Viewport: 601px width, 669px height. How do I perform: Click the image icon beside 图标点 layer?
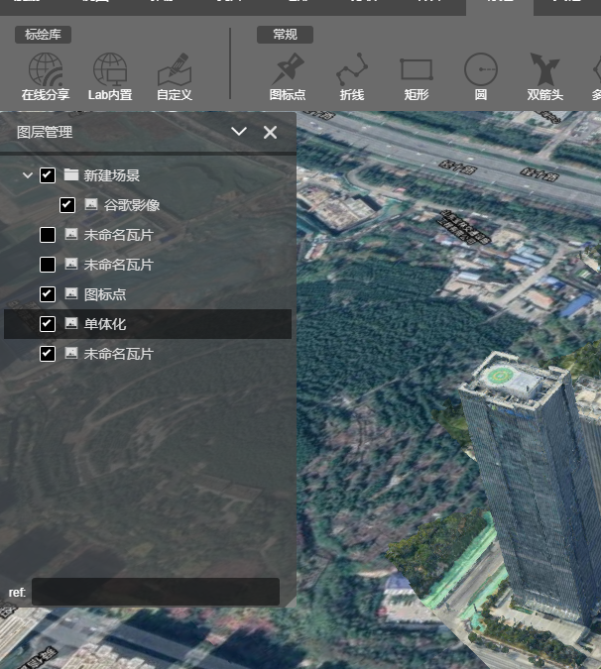pos(71,293)
